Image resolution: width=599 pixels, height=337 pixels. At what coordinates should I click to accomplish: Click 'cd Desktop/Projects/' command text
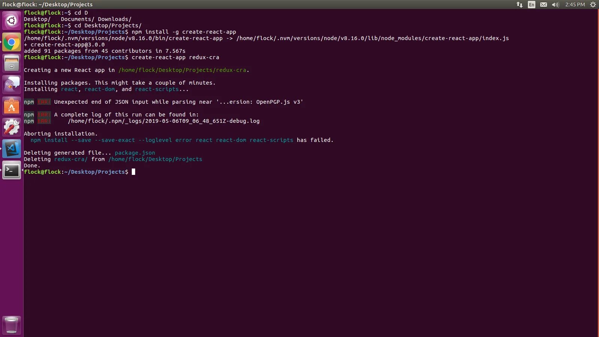108,25
